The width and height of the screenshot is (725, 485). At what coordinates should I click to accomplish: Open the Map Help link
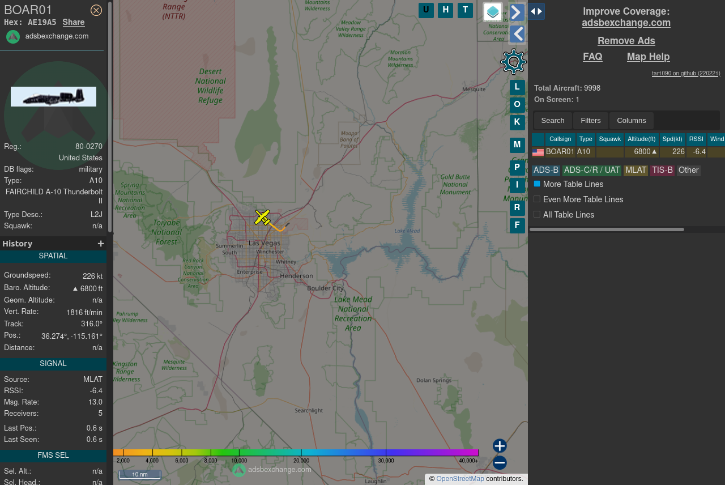tap(648, 57)
